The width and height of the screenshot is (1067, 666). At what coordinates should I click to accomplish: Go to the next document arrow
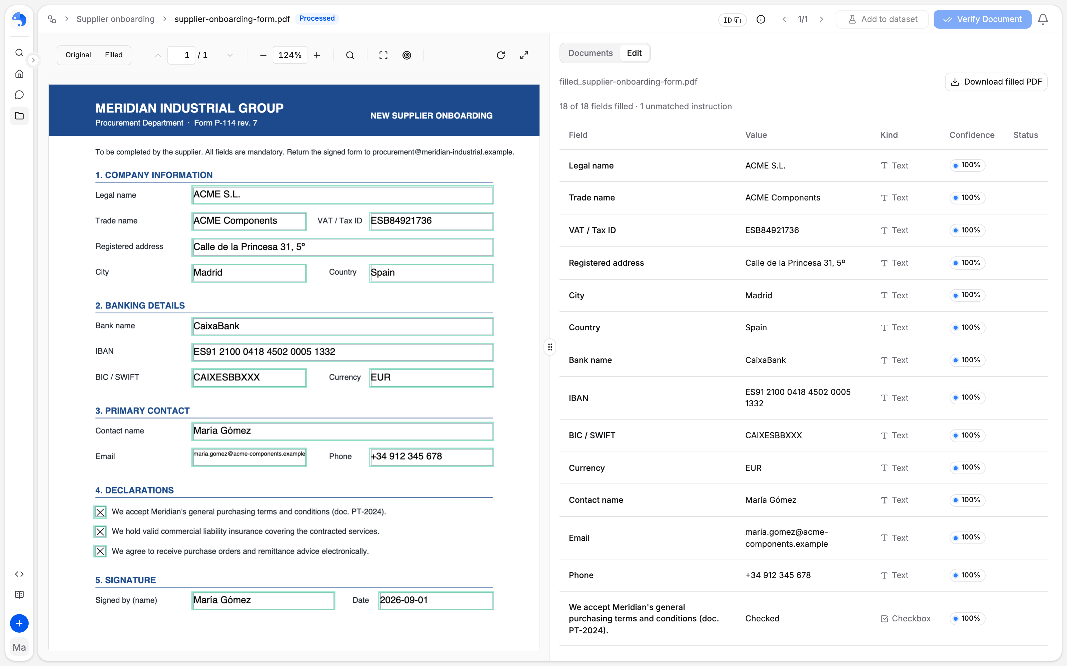coord(821,19)
